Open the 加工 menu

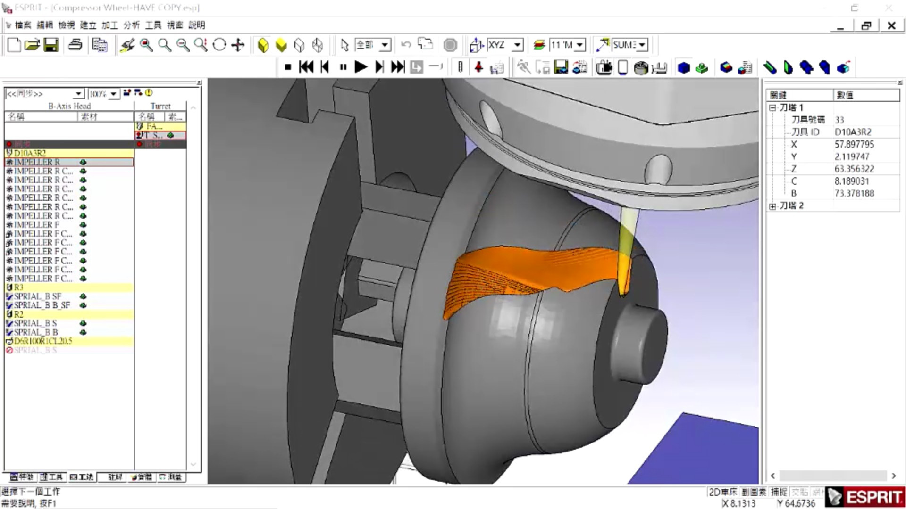109,25
